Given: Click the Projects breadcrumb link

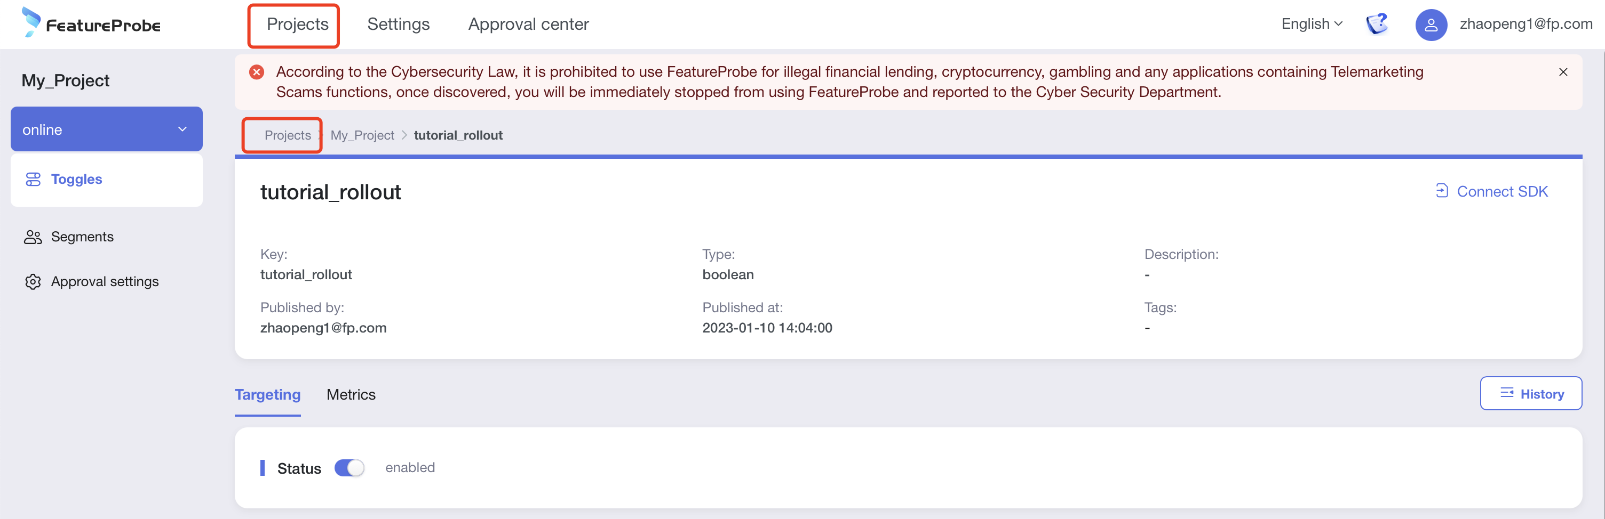Looking at the screenshot, I should [287, 136].
